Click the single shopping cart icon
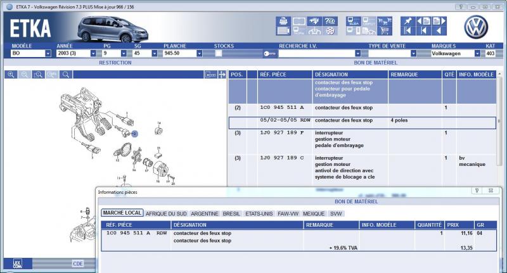The width and height of the screenshot is (507, 273). [385, 30]
